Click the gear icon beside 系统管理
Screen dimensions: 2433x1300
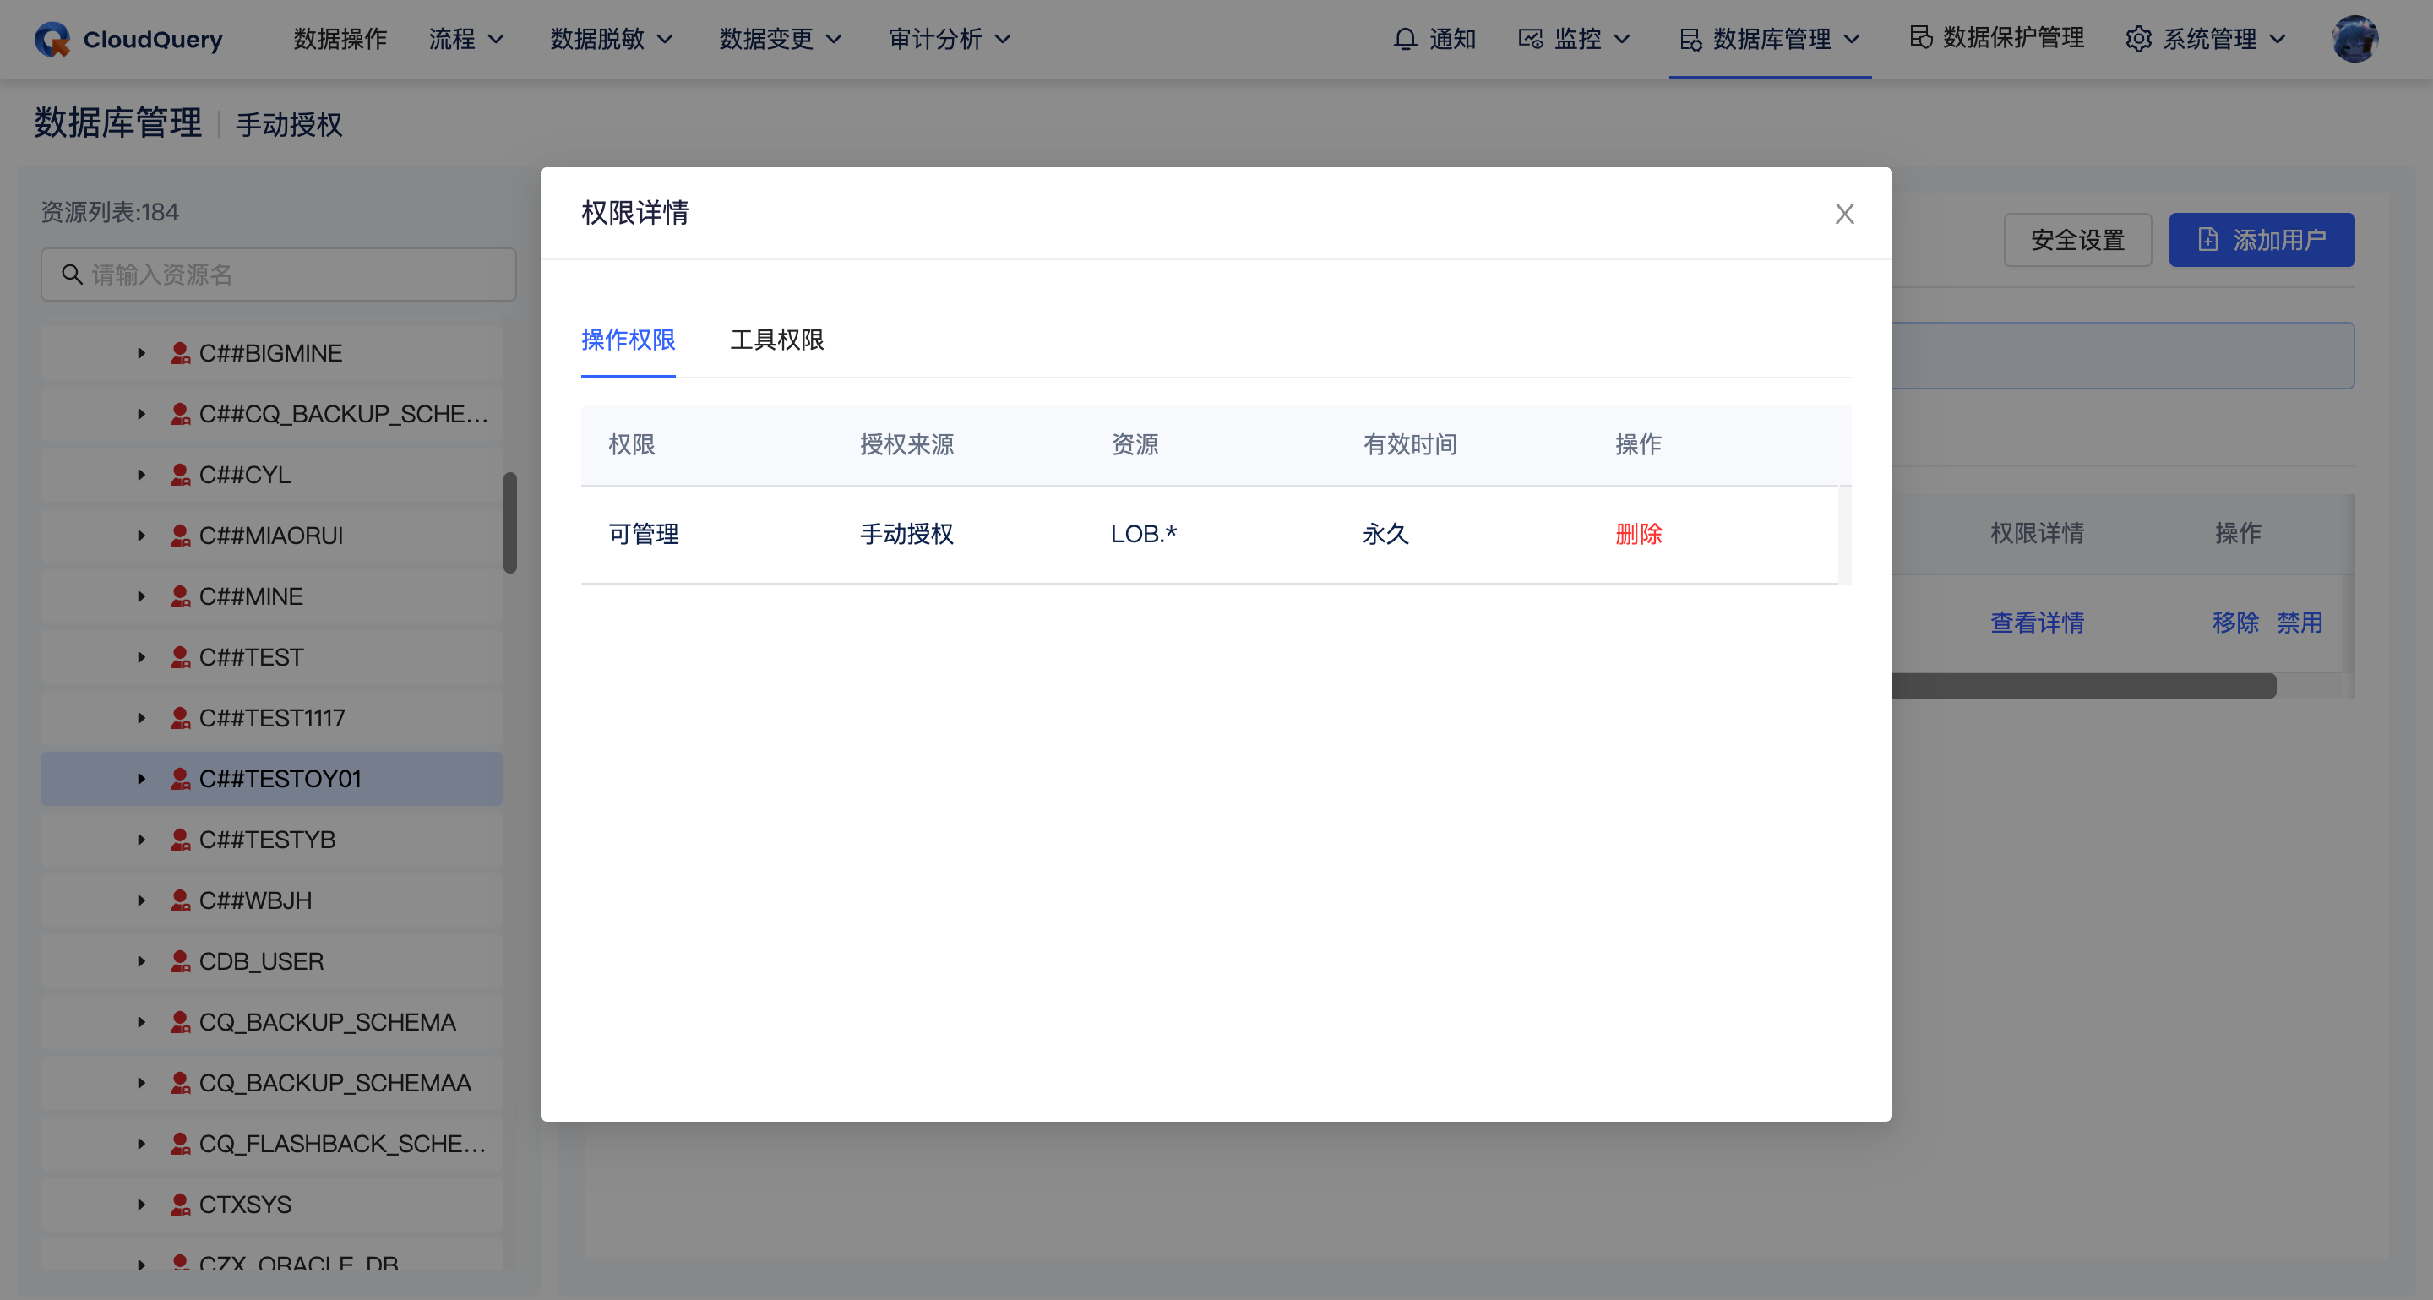pos(2138,39)
